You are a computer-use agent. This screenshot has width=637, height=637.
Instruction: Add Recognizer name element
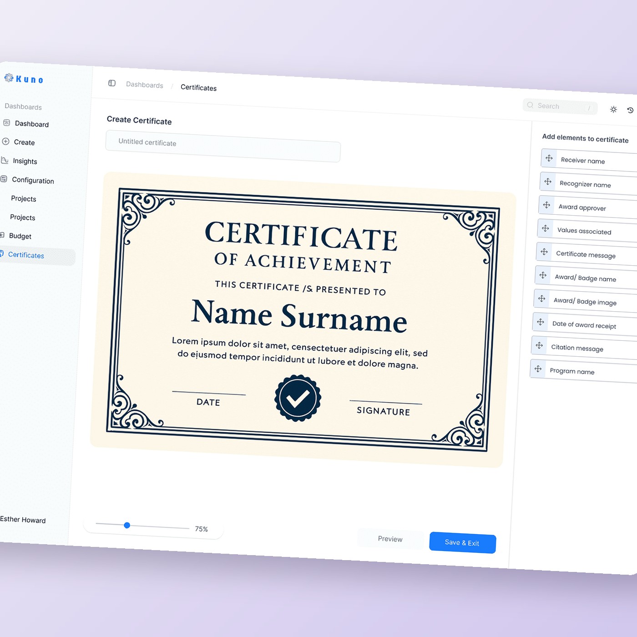click(x=588, y=184)
